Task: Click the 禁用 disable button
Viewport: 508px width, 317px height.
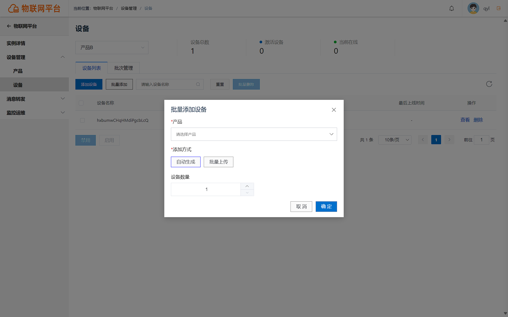Action: coord(85,140)
